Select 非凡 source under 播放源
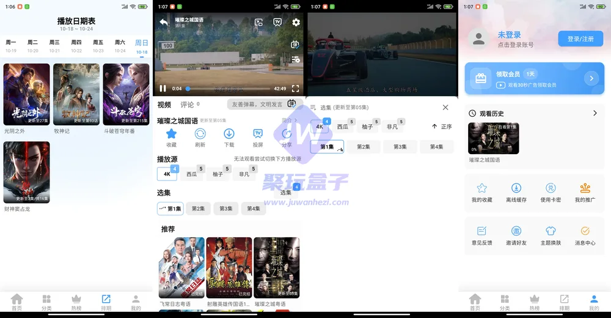The image size is (611, 318). [x=244, y=174]
